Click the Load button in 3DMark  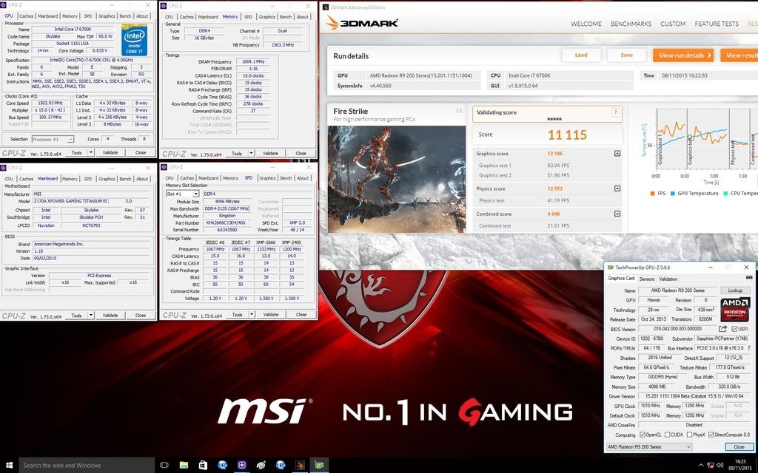pyautogui.click(x=581, y=55)
